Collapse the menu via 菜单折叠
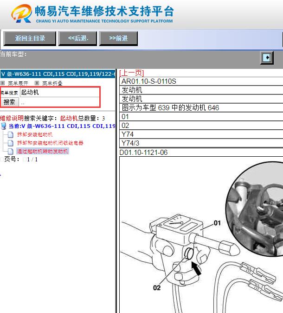283x313 pixels. click(52, 83)
